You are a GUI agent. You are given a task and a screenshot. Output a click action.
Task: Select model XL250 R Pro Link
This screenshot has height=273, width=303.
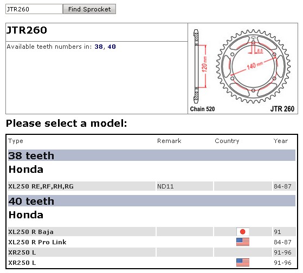[x=37, y=242]
